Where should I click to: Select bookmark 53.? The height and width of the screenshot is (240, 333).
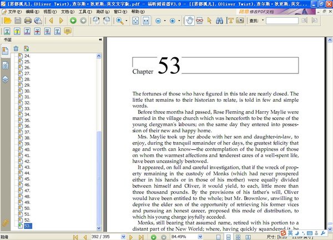coord(28,226)
